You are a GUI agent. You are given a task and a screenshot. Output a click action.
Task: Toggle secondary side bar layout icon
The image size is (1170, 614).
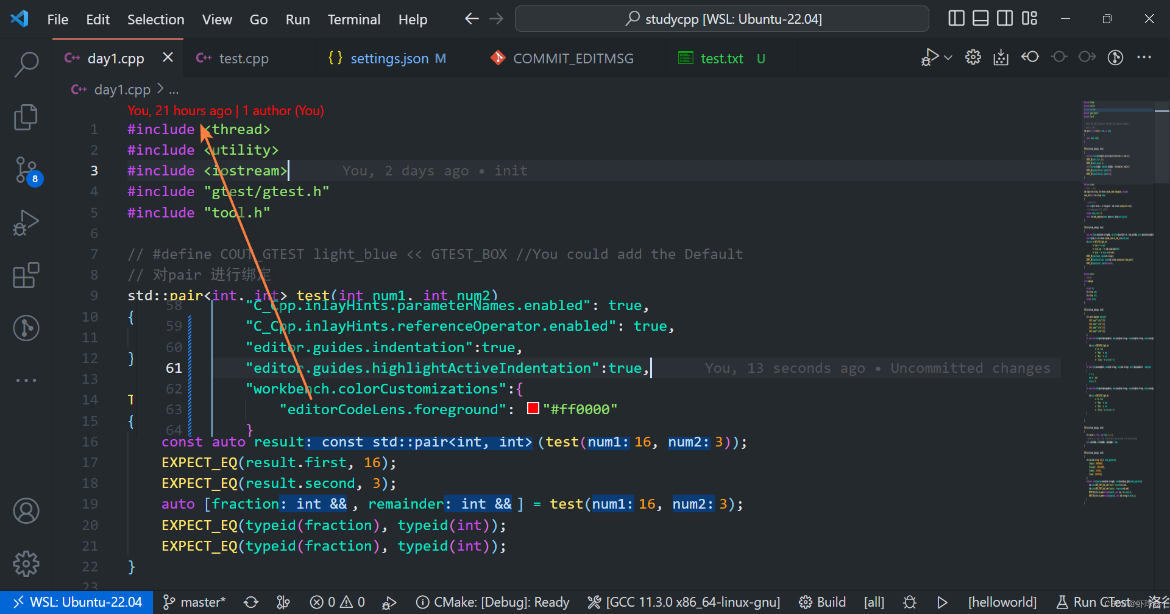(1005, 19)
